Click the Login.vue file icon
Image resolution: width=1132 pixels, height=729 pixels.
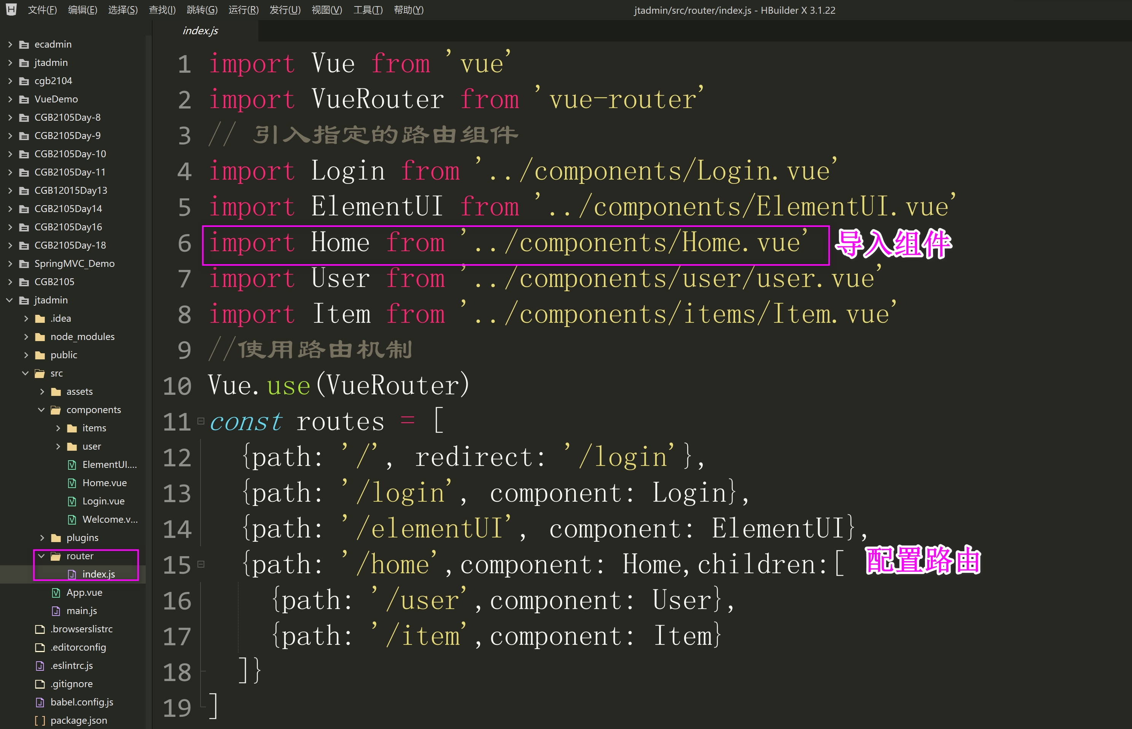(x=72, y=501)
